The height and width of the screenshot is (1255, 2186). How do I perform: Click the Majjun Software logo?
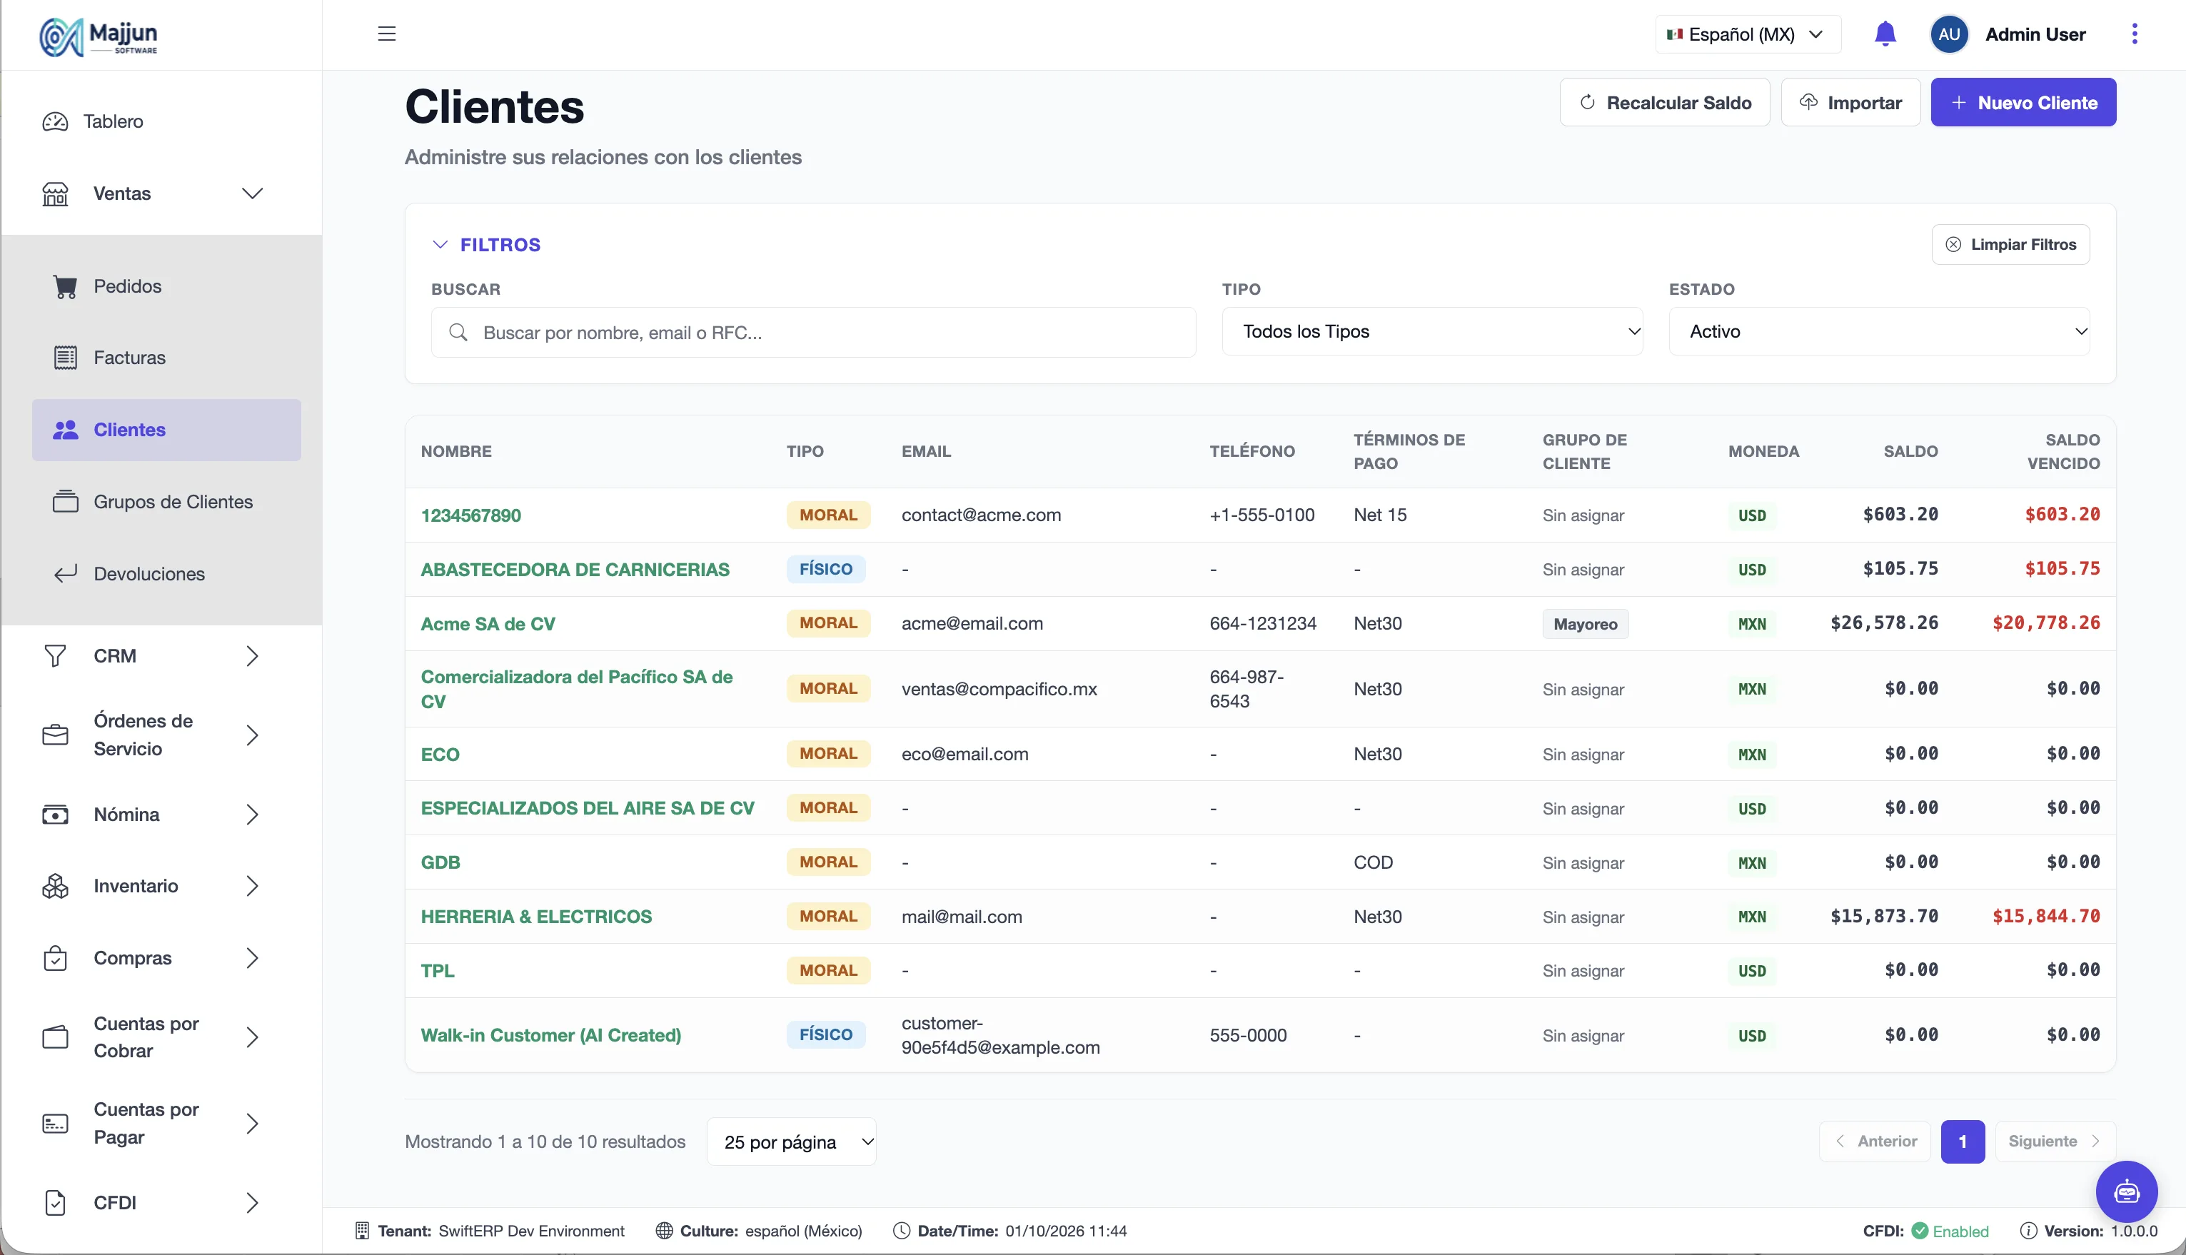pyautogui.click(x=99, y=36)
